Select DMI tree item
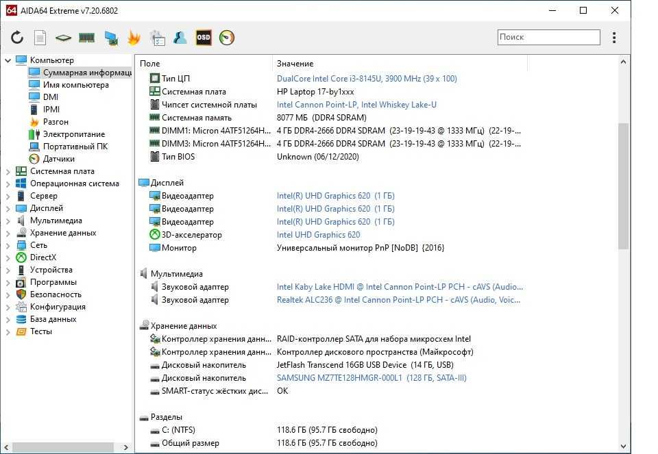Screen dimensions: 658x454 pos(50,97)
